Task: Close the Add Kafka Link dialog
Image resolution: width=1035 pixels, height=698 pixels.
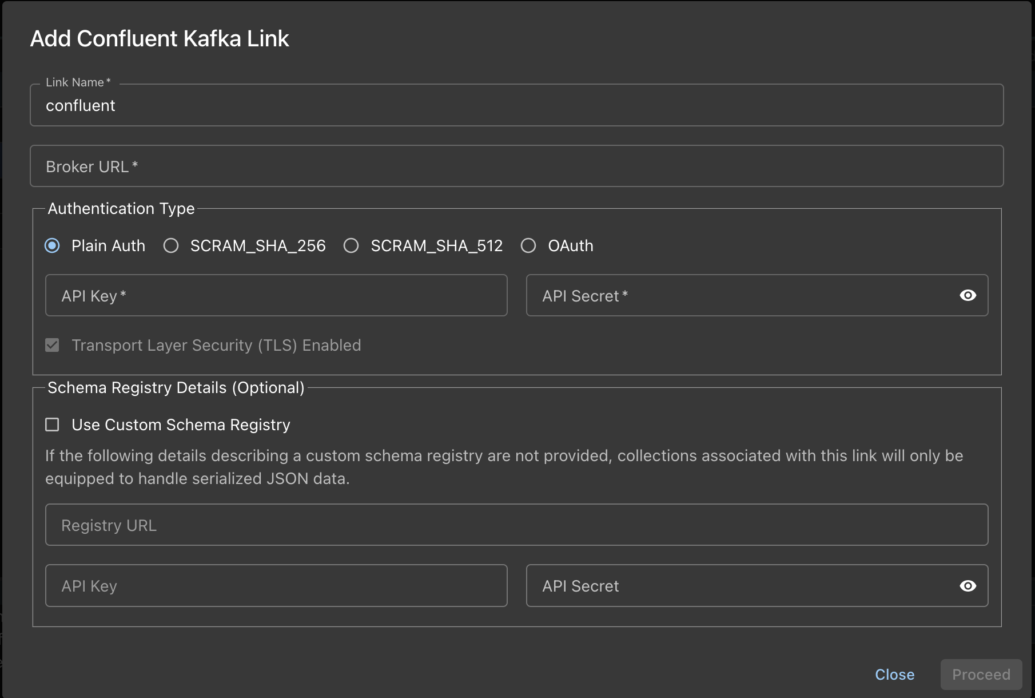Action: tap(894, 675)
